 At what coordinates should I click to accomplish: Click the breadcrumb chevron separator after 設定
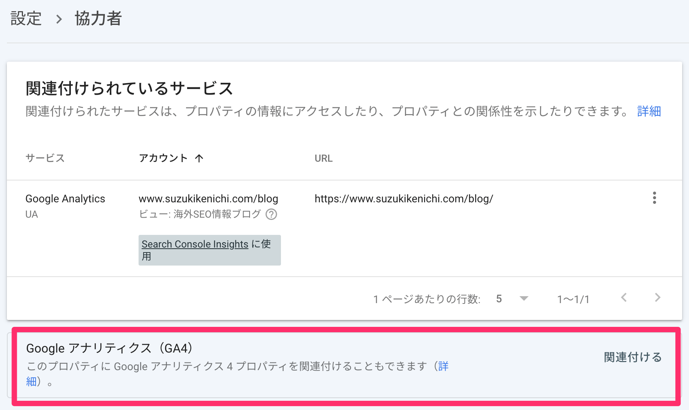59,19
